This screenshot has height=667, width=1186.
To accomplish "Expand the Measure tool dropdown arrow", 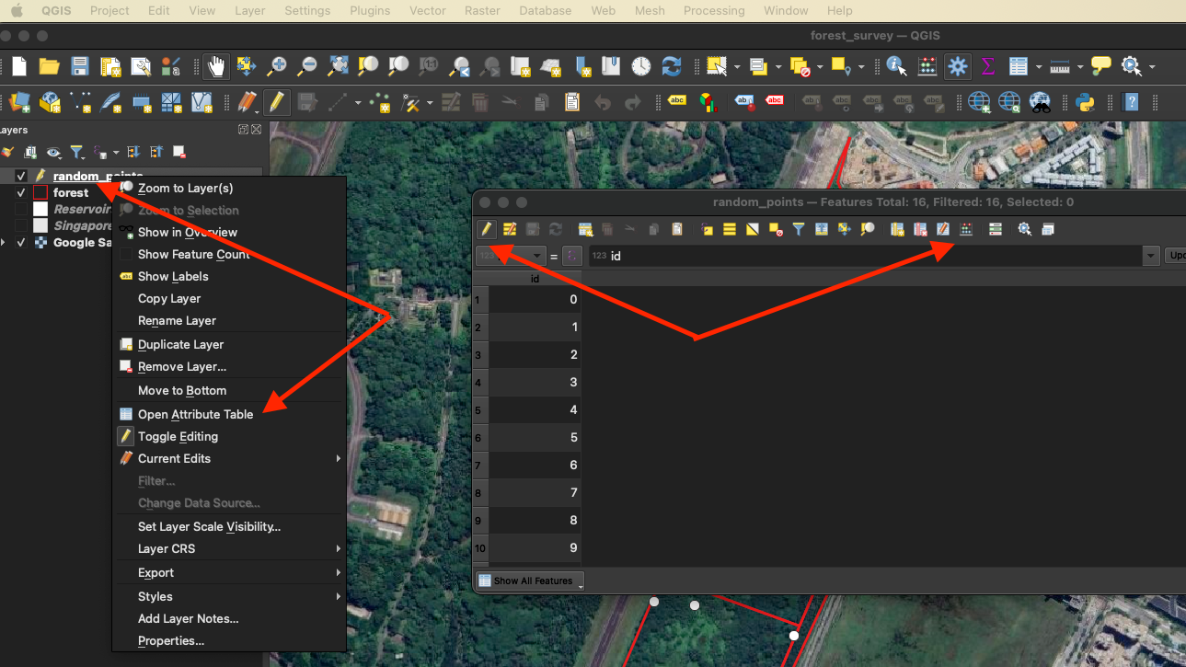I will click(1080, 66).
